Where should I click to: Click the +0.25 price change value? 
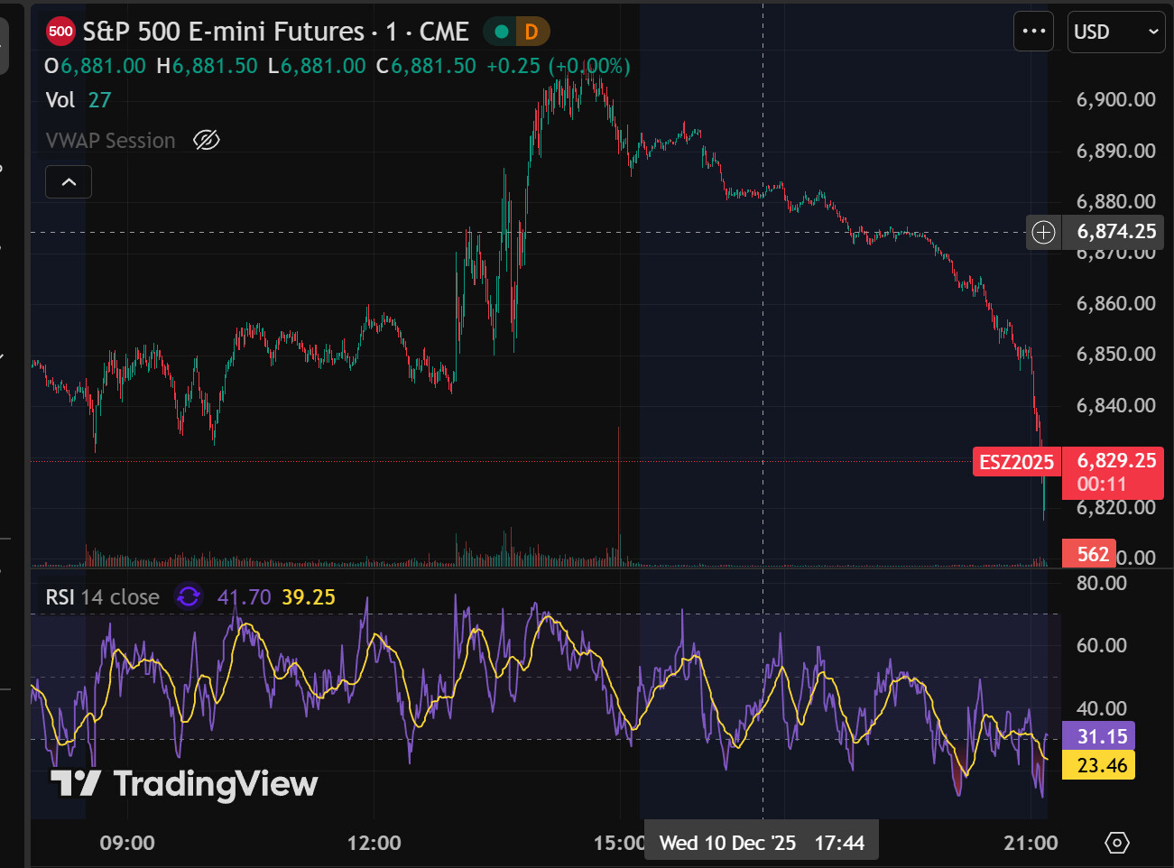click(513, 66)
